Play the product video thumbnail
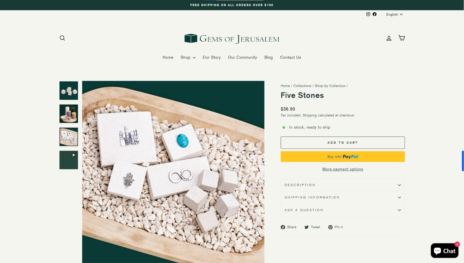464x263 pixels. point(69,160)
